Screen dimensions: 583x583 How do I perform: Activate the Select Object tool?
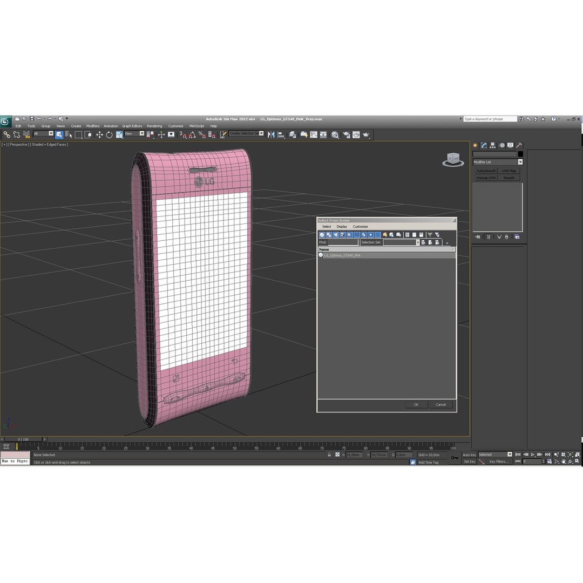59,134
